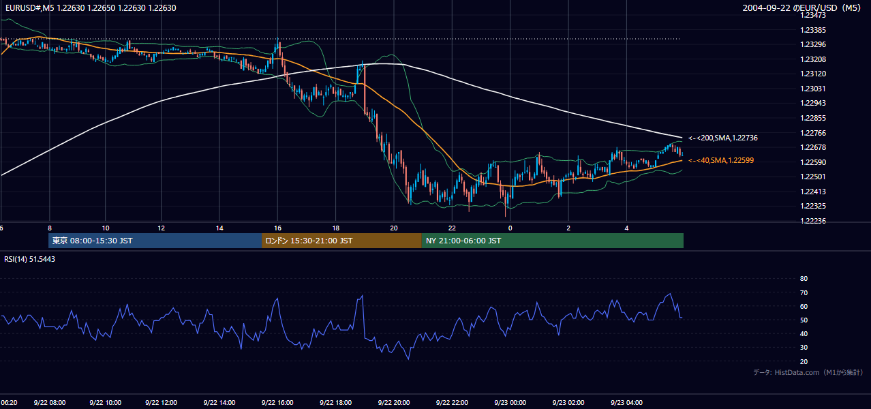
Task: Click the bottom time label 9/22 18:00
Action: click(335, 402)
